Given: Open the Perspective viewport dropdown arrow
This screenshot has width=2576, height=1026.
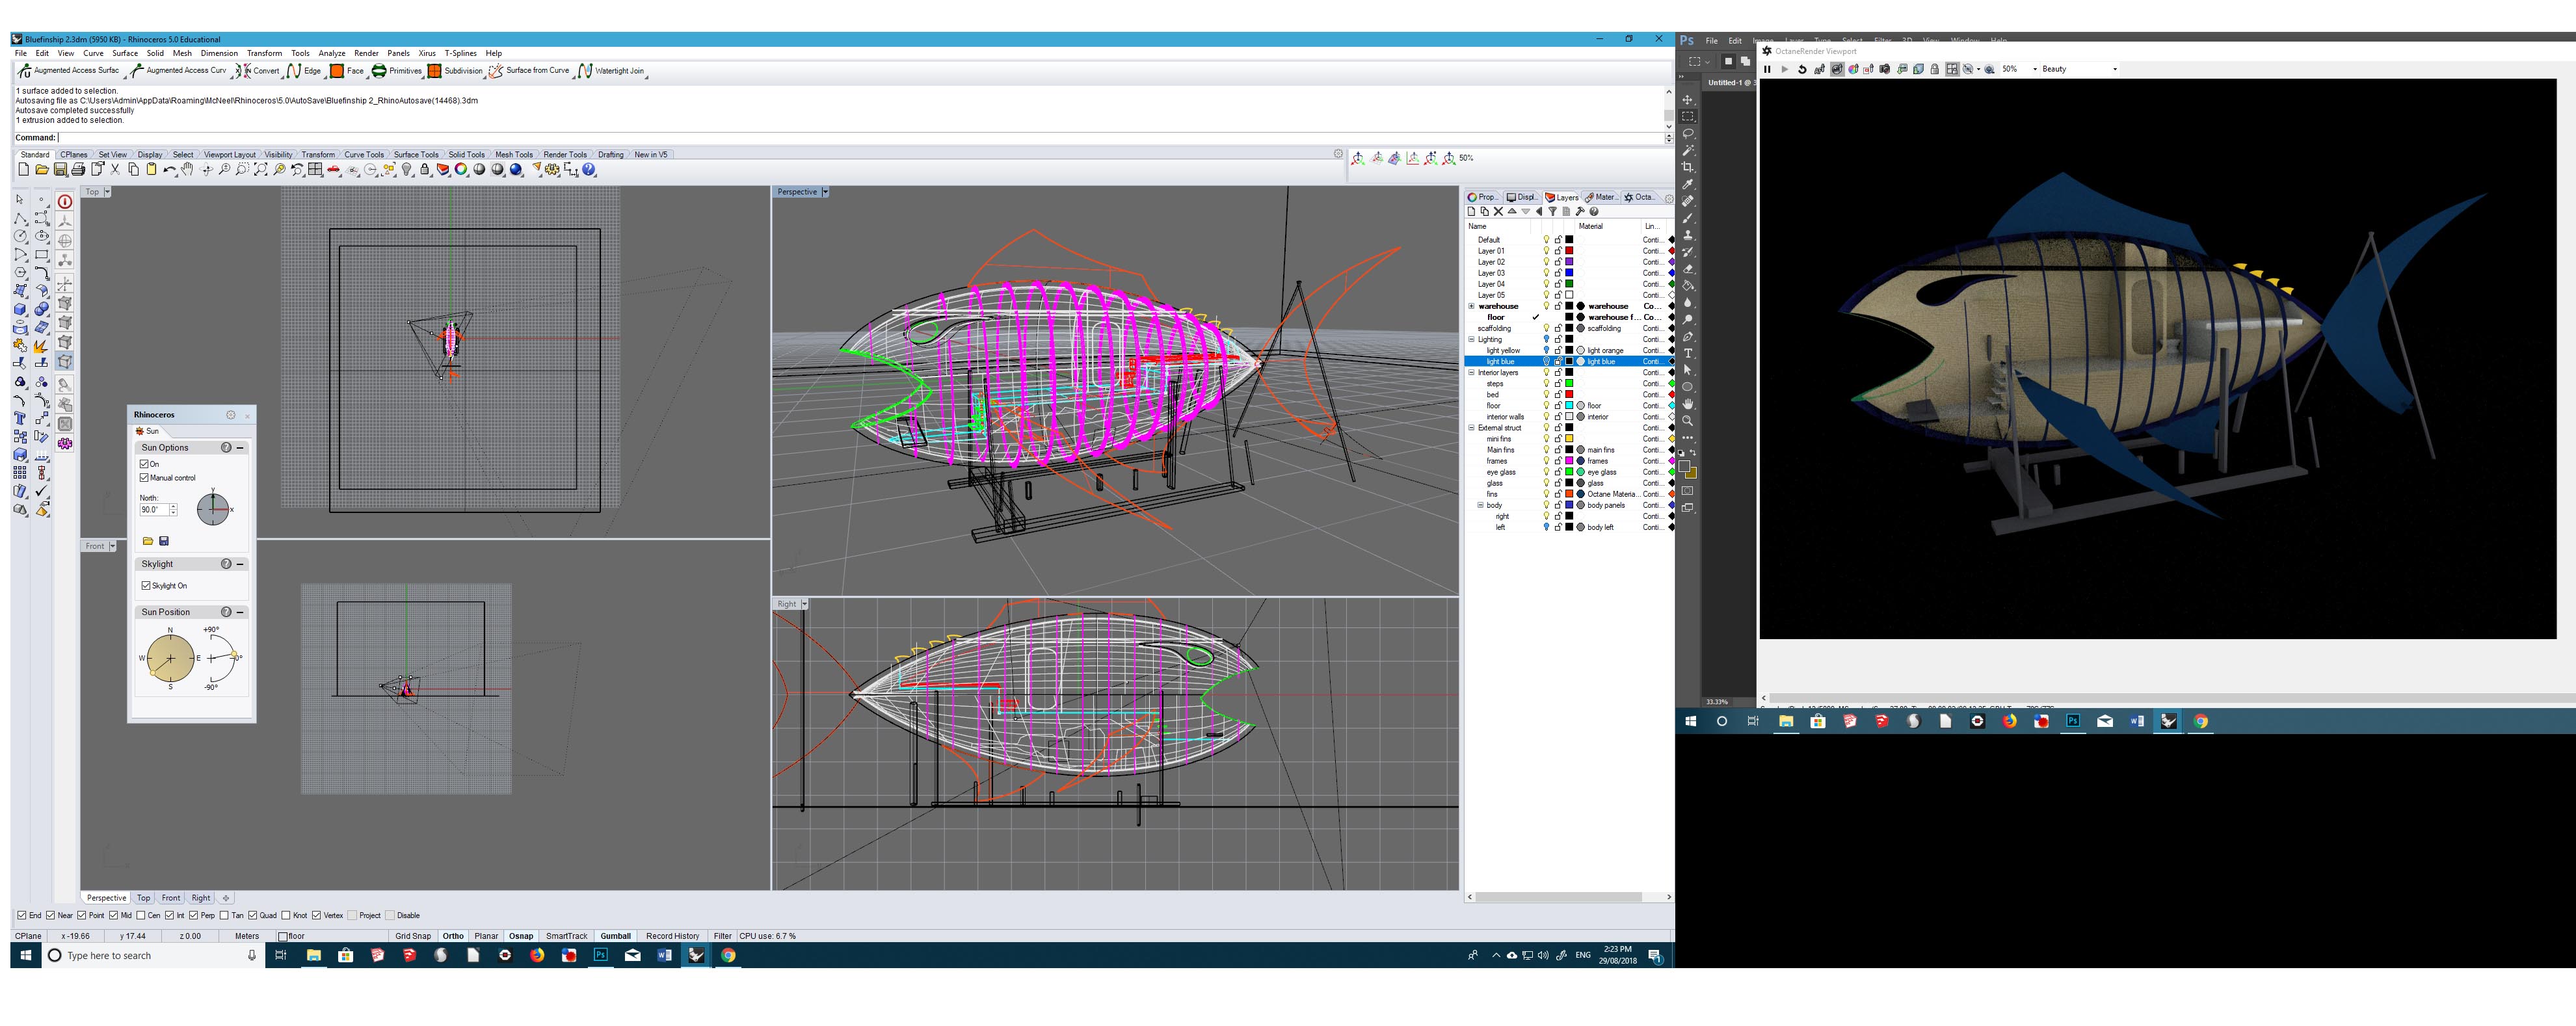Looking at the screenshot, I should pyautogui.click(x=825, y=192).
